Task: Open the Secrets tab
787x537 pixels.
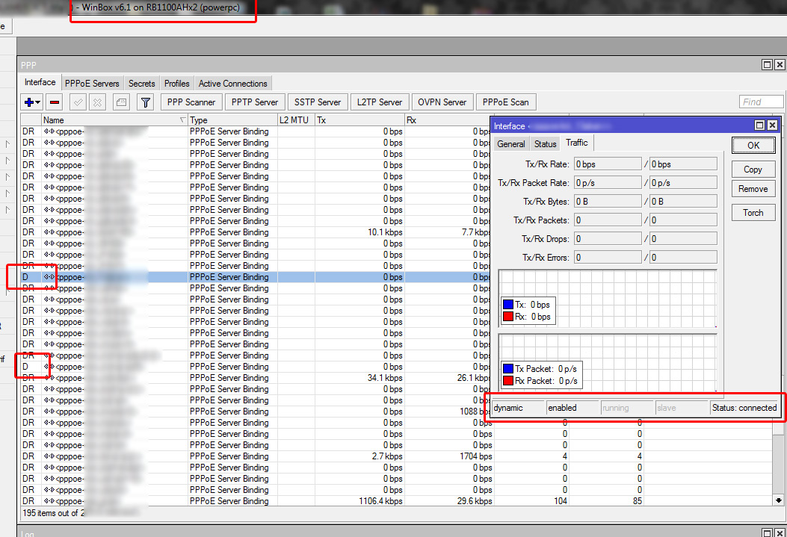Action: click(141, 83)
